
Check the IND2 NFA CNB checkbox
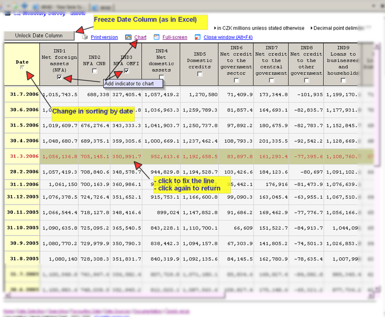point(94,71)
